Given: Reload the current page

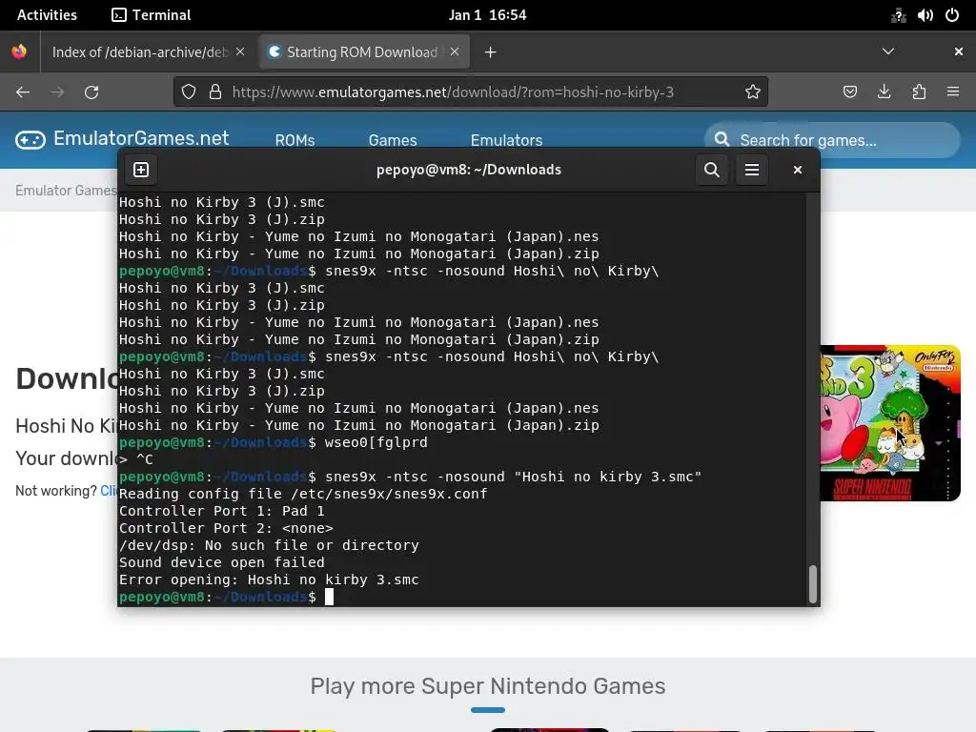Looking at the screenshot, I should coord(91,92).
